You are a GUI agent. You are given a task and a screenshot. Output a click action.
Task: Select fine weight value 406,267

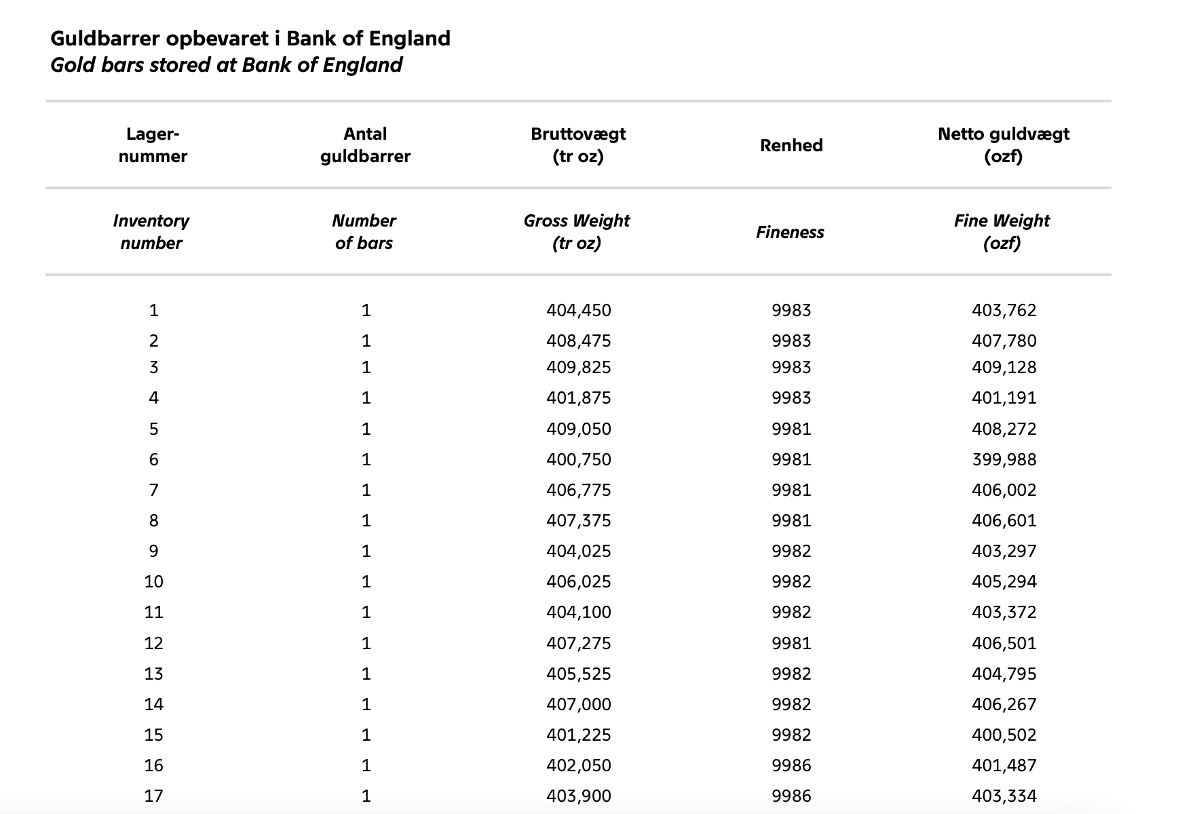tap(1004, 705)
